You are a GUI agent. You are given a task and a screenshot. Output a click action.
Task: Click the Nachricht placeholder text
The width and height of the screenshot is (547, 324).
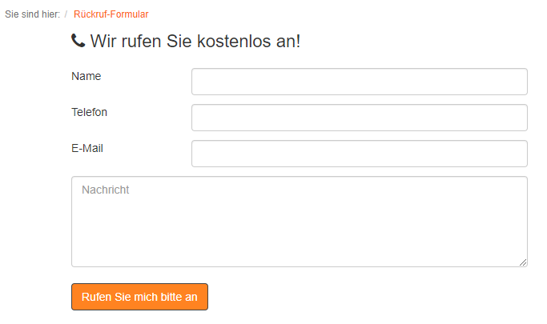(106, 190)
